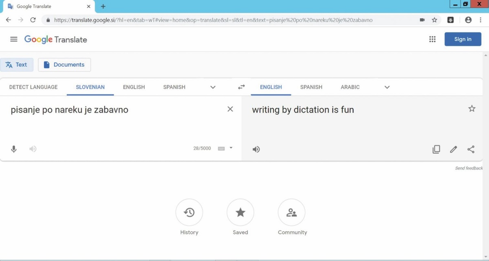Select Slovenian source language tab

click(x=90, y=87)
